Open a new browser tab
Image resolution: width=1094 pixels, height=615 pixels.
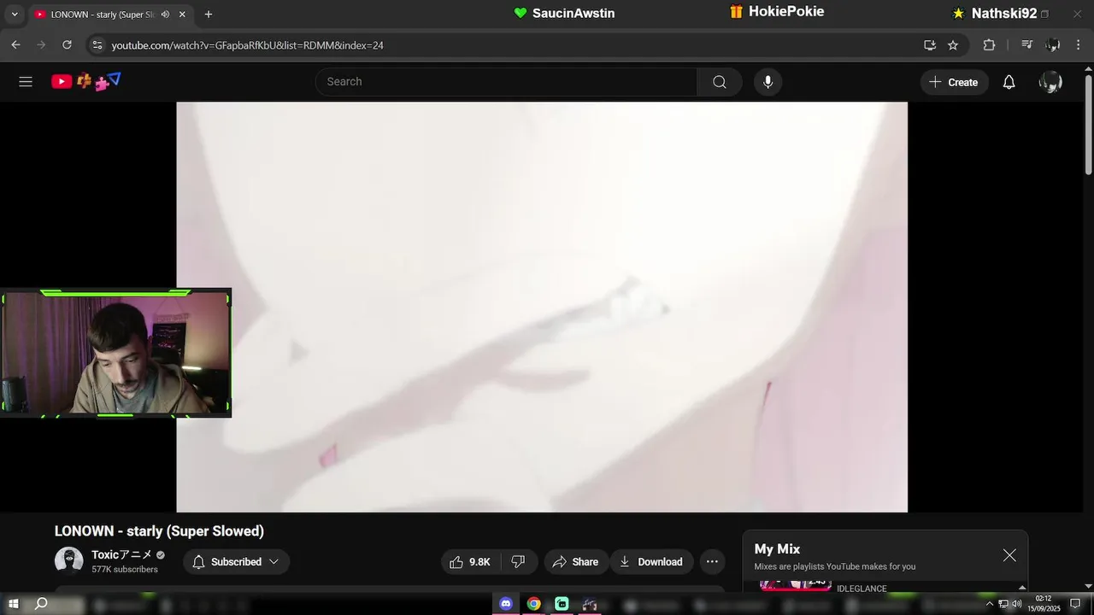coord(208,15)
